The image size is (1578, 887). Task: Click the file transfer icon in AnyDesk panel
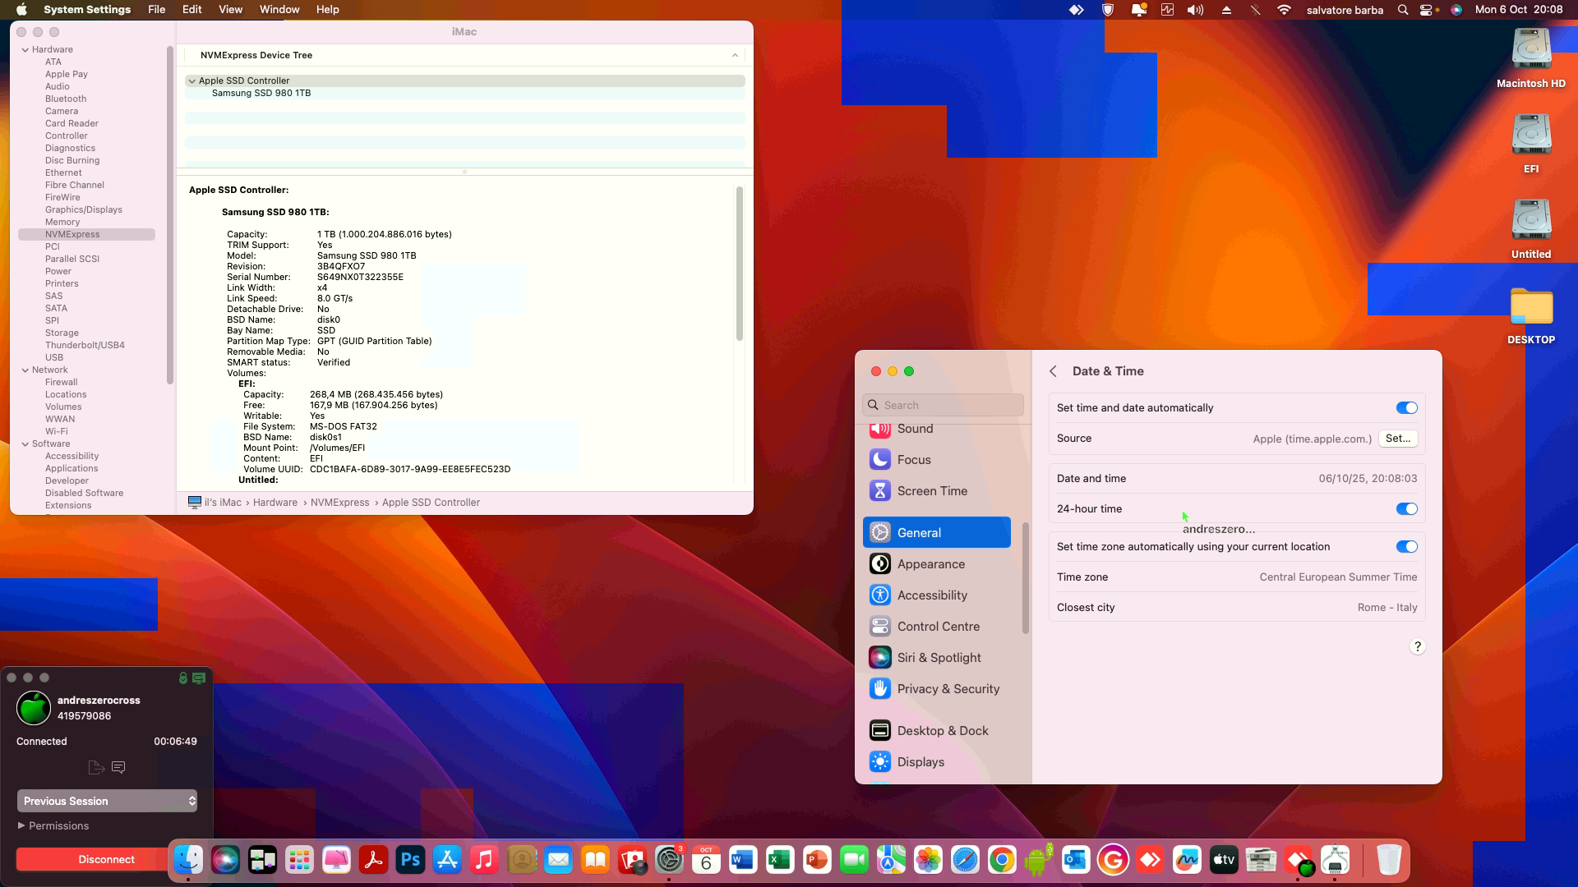coord(96,767)
